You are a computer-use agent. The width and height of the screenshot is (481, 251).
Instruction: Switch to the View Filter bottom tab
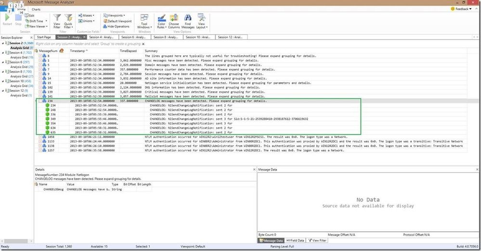click(317, 240)
